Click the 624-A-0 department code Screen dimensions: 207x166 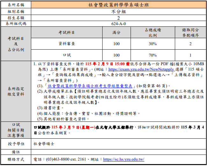pos(118,24)
